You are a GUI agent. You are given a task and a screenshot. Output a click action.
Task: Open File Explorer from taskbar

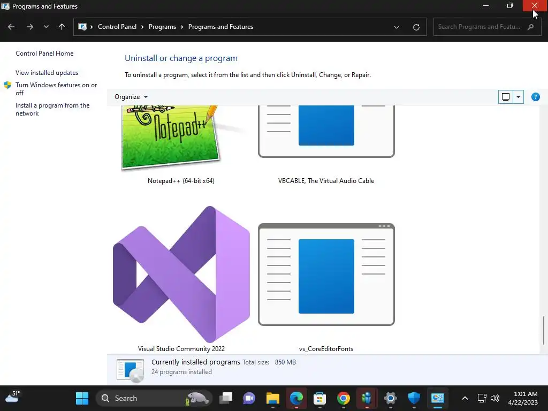tap(272, 398)
